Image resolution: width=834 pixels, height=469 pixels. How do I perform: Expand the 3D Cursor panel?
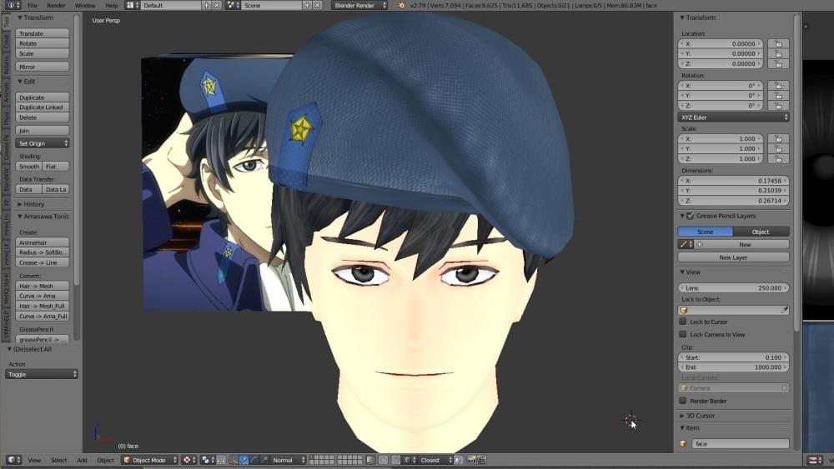(x=699, y=416)
